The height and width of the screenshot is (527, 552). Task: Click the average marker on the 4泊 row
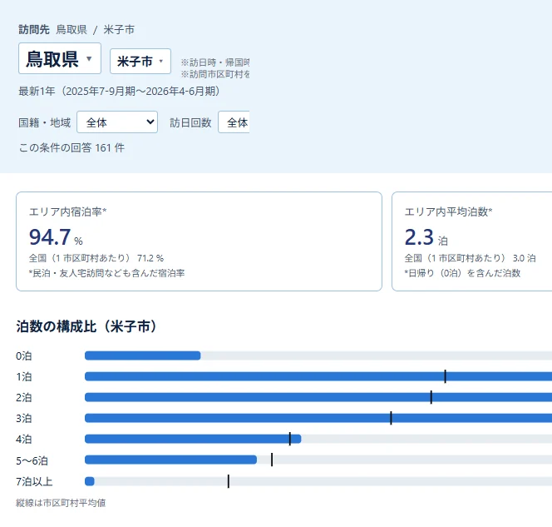coord(290,439)
